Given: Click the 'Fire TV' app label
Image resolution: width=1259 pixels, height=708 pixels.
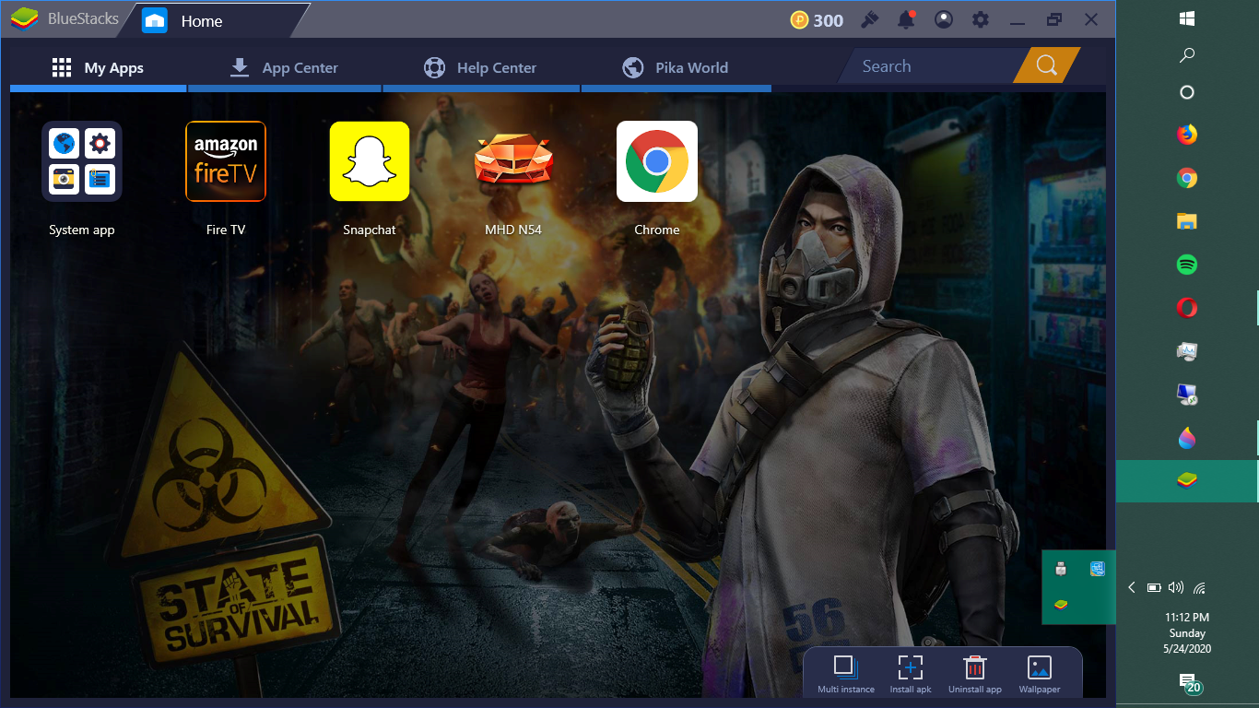Looking at the screenshot, I should click(226, 230).
